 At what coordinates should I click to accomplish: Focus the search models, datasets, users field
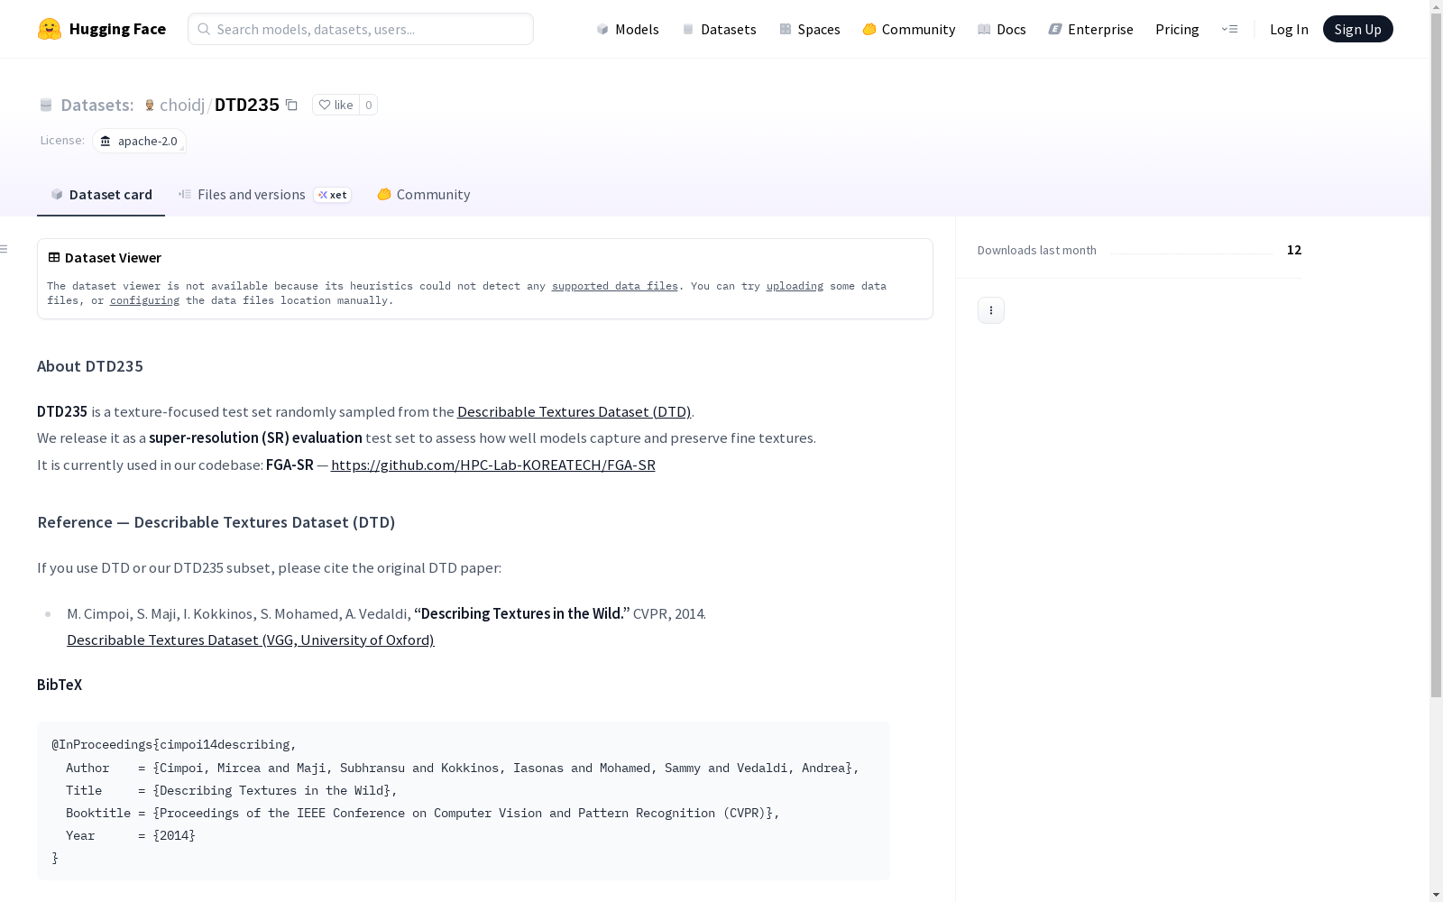361,29
